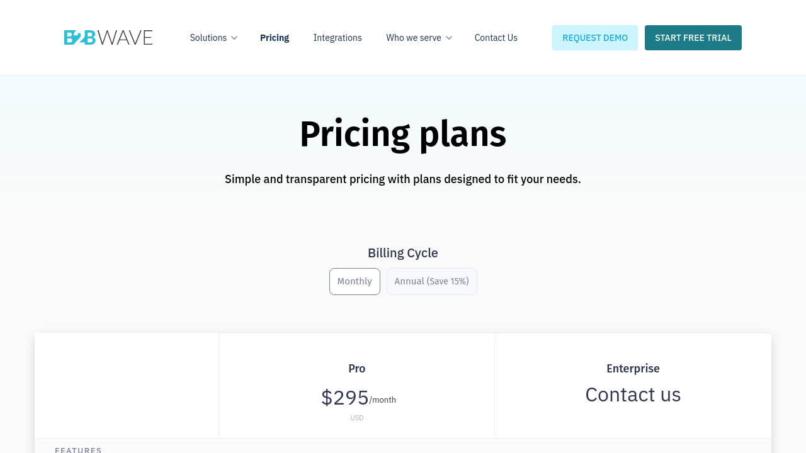Screen dimensions: 806x453
Task: Click the chevron arrow beside Solutions
Action: (234, 38)
